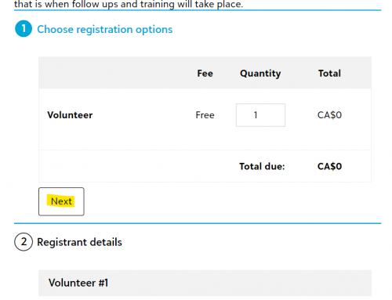Click the empty area of the gray table header row
The height and width of the screenshot is (300, 392).
115,73
